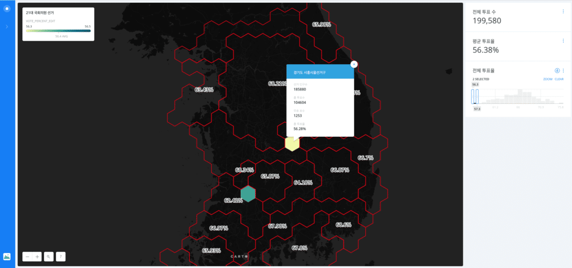Toggle auto-style droplet icon on 전체 투표율 widget
Screen dimensions: 572x268
[x=557, y=70]
